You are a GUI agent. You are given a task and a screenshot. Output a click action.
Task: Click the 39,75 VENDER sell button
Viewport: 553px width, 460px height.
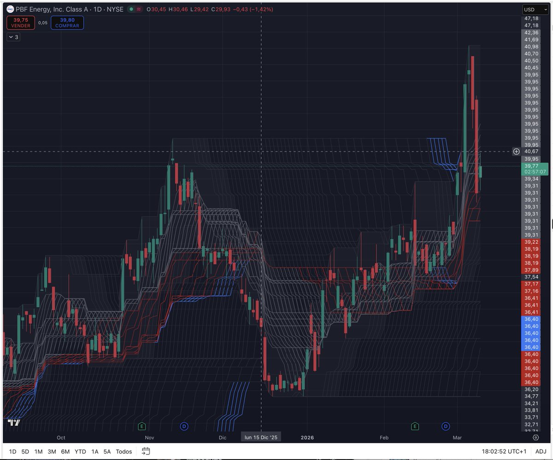pos(21,23)
